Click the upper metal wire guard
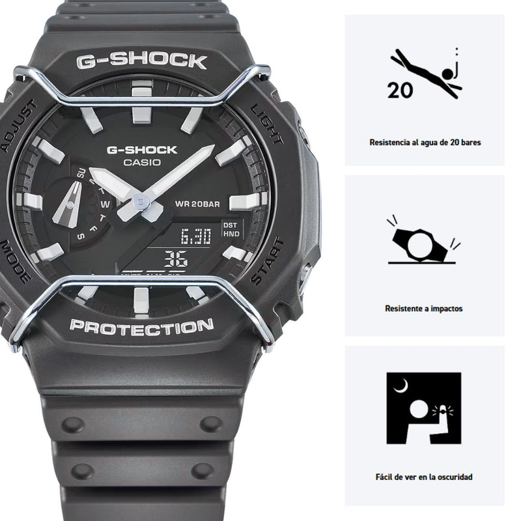 pos(142,87)
